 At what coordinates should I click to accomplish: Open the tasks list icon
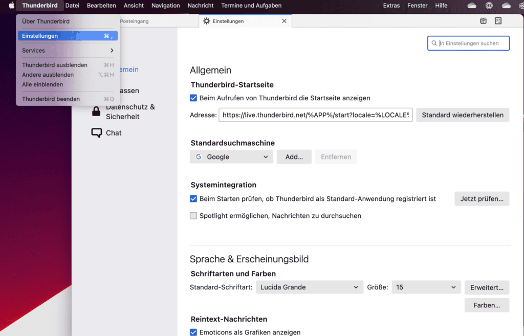(x=498, y=21)
